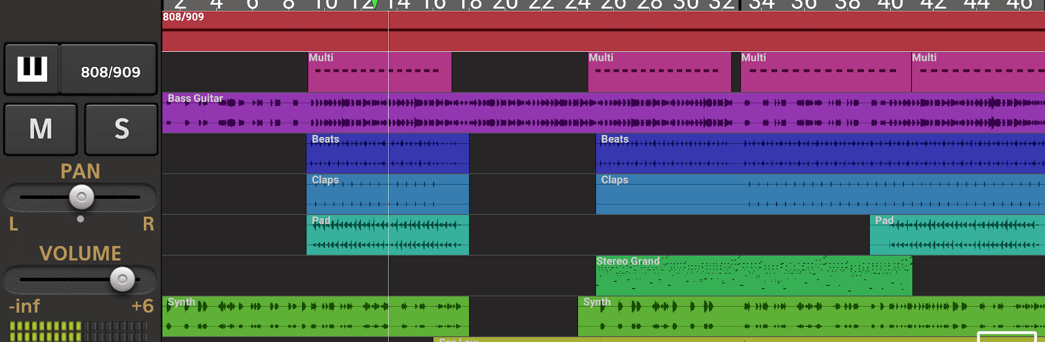The width and height of the screenshot is (1045, 342).
Task: Open the piano keyboard instrument icon
Action: click(x=32, y=69)
